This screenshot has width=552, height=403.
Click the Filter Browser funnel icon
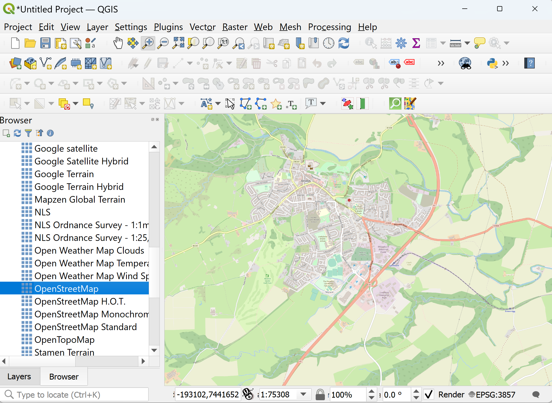[x=28, y=133]
